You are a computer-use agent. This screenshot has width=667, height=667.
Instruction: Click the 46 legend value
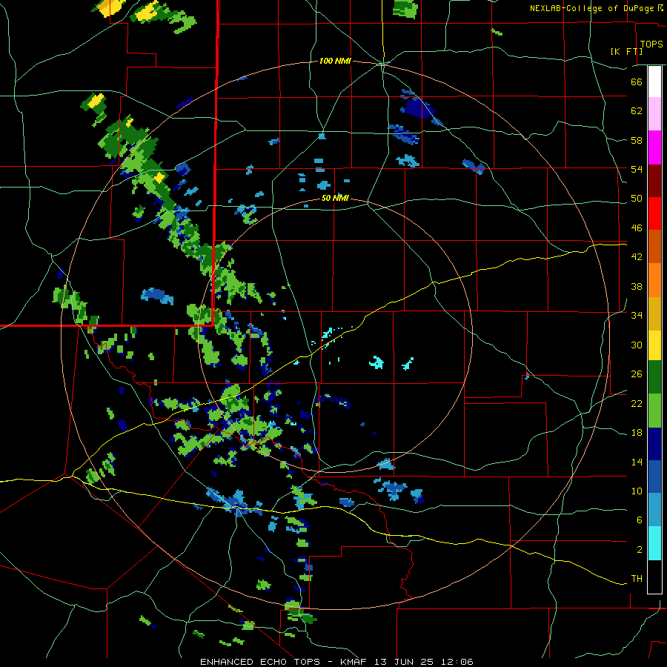(x=637, y=228)
